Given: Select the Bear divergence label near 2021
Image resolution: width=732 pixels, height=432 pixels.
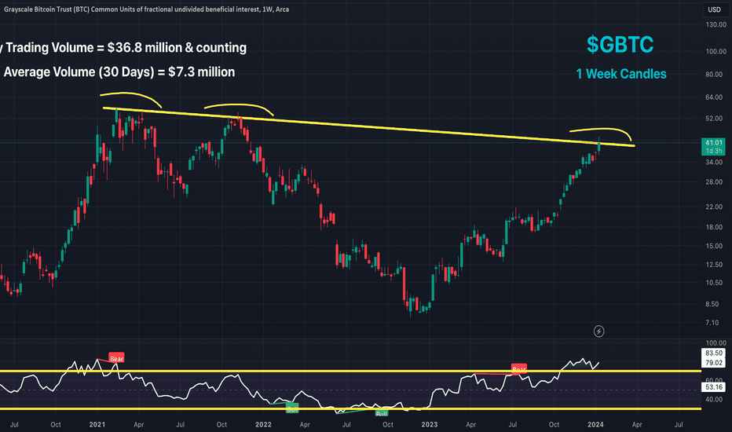Looking at the screenshot, I should point(117,359).
